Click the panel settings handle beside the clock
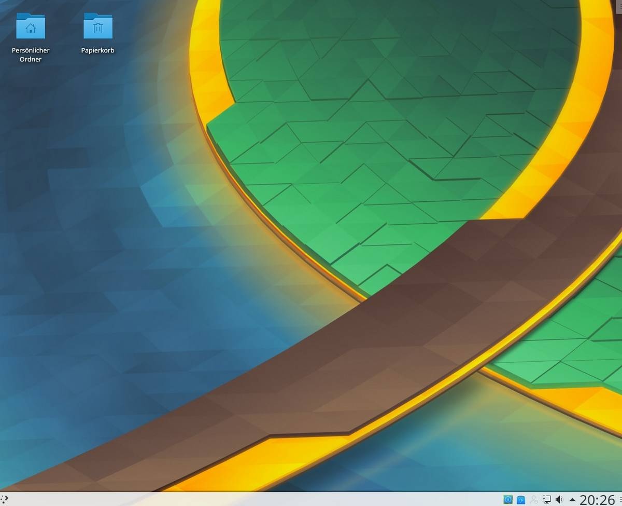The height and width of the screenshot is (506, 622). (619, 499)
